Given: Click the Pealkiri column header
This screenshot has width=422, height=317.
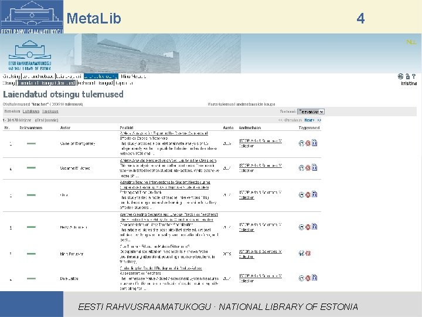Looking at the screenshot, I should click(x=127, y=128).
